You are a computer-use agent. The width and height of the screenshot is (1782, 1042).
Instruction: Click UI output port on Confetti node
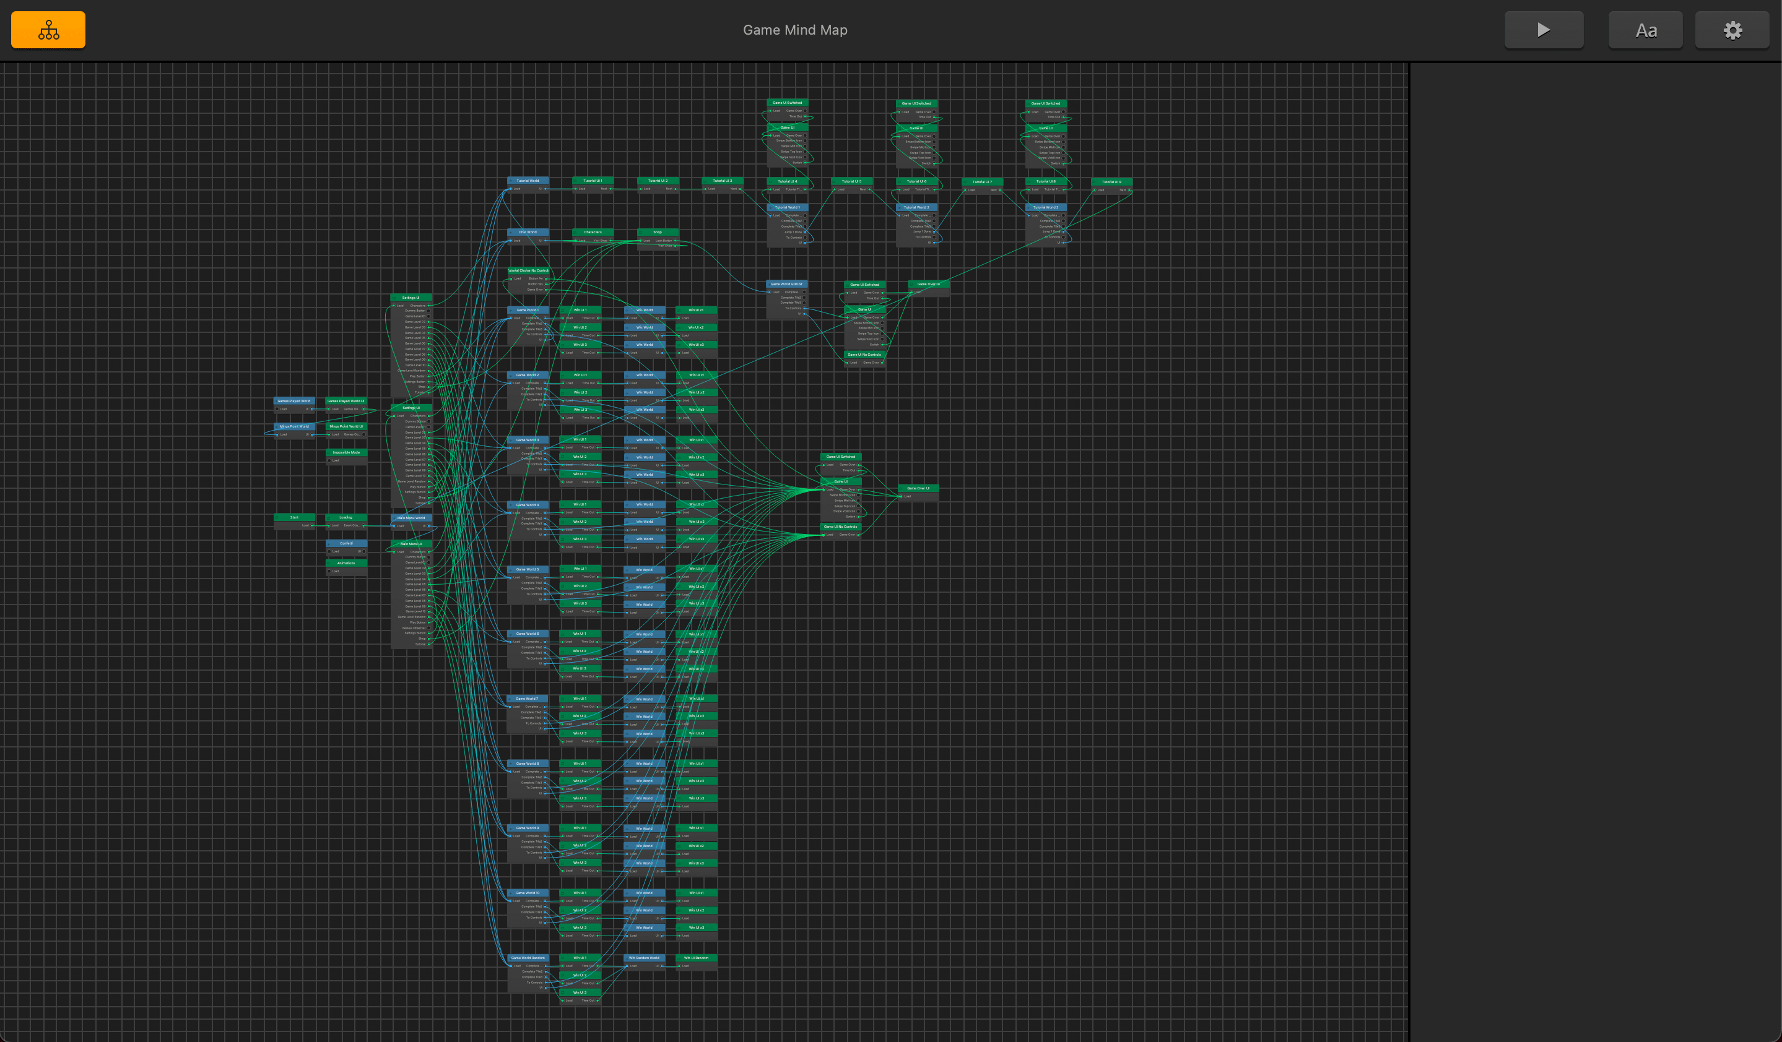pyautogui.click(x=363, y=552)
